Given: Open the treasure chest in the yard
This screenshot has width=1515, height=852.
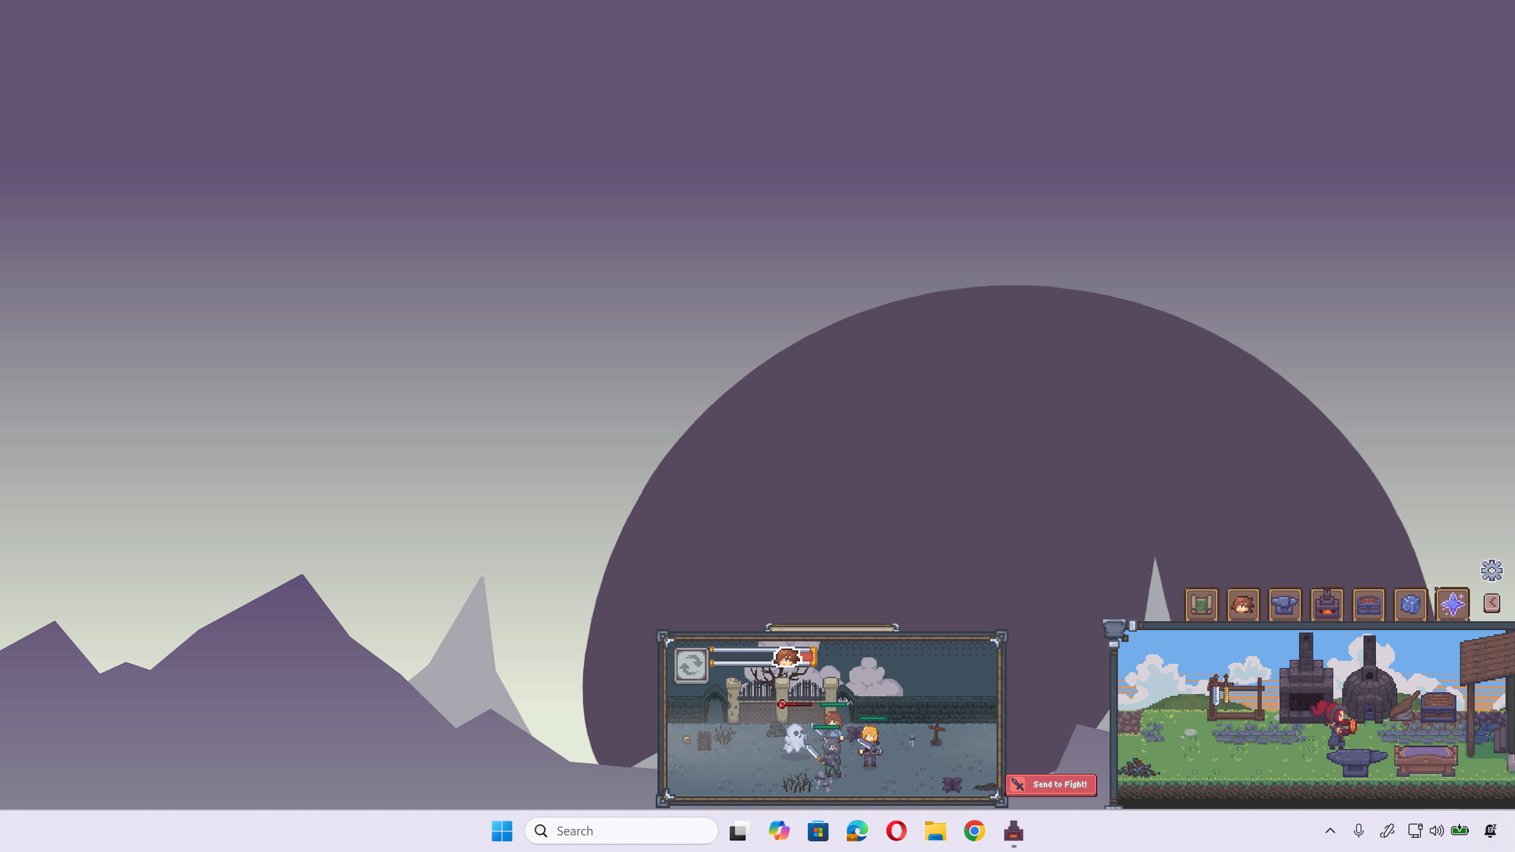Looking at the screenshot, I should click(x=1438, y=707).
